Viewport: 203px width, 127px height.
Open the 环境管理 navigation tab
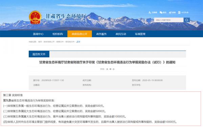point(140,34)
